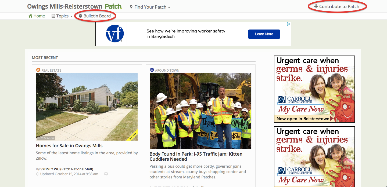This screenshot has height=187, width=387.
Task: Click the Owings Mills-Reisterstown Patch site title
Action: (74, 6)
